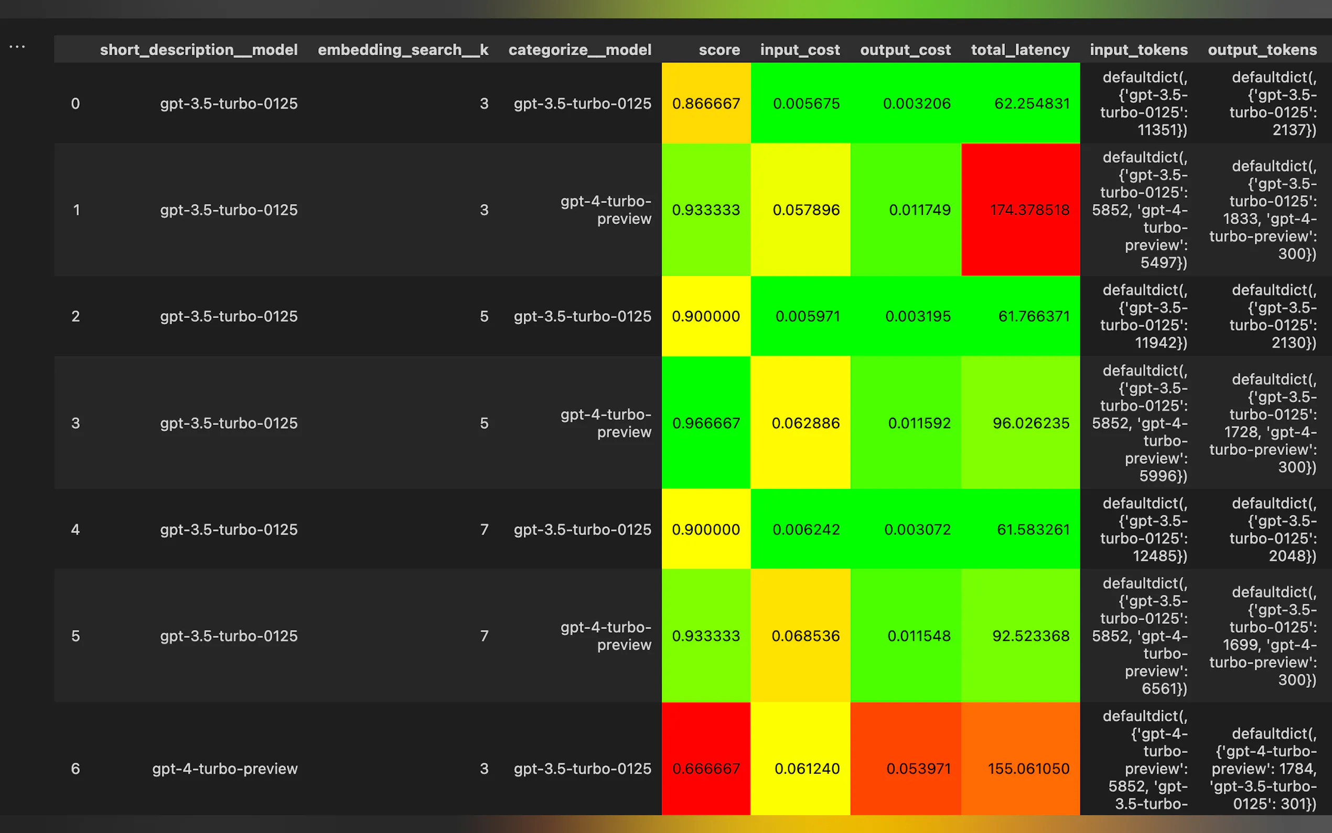The image size is (1332, 833).
Task: Click the categorize__model column header
Action: tap(579, 50)
